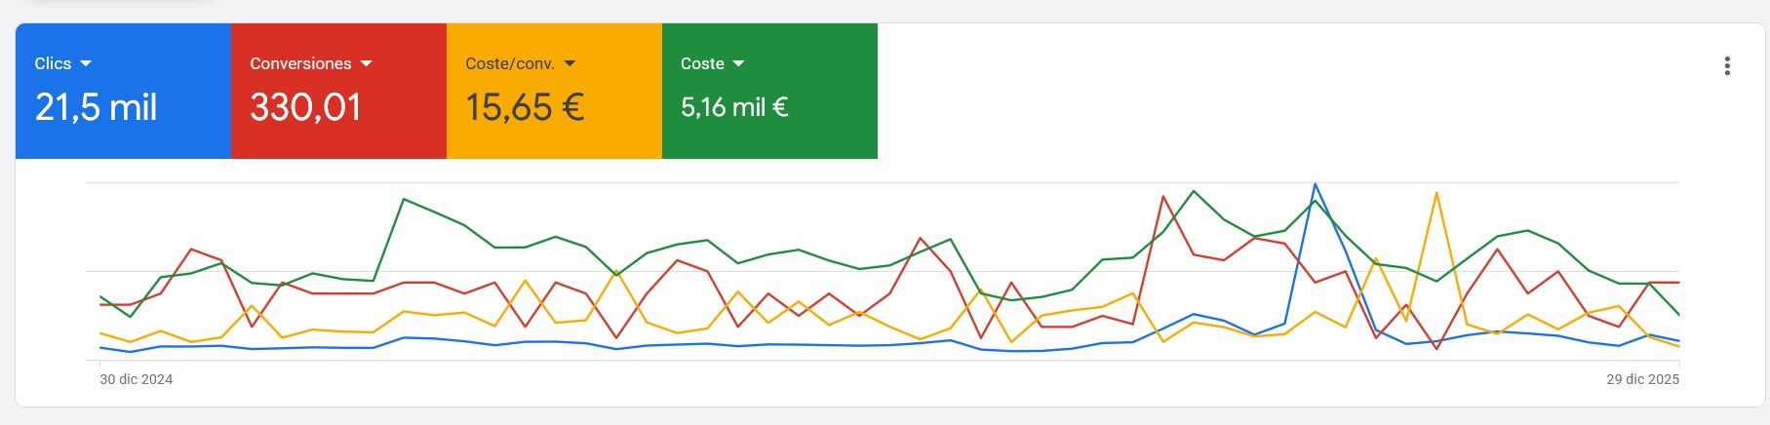The height and width of the screenshot is (425, 1770).
Task: Click the 21,5 mil clicks value
Action: [x=96, y=107]
